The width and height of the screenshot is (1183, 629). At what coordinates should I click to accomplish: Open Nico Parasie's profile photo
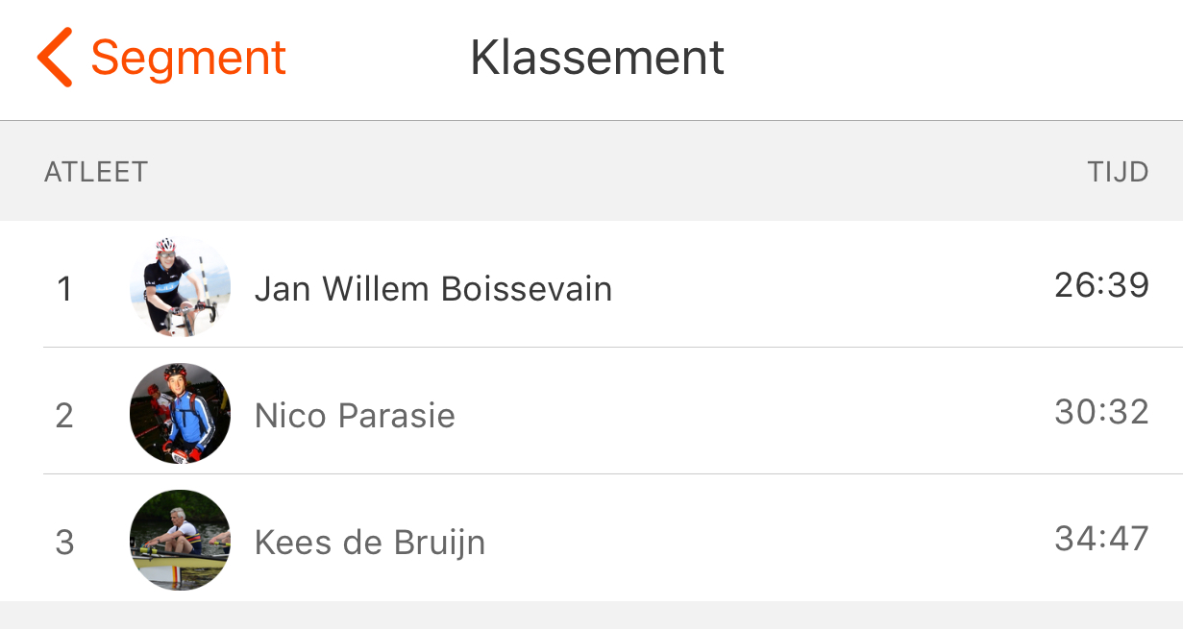pyautogui.click(x=180, y=414)
